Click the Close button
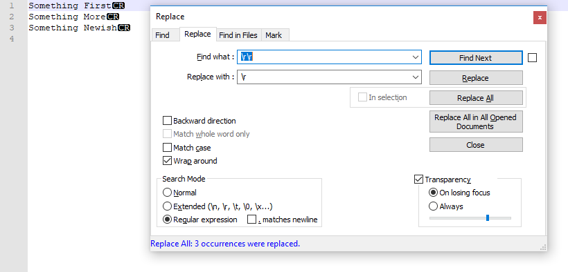 476,145
